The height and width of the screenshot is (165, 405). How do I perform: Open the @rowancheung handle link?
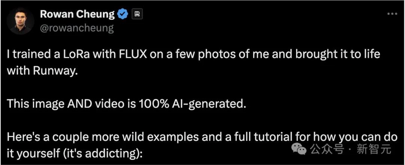point(77,28)
